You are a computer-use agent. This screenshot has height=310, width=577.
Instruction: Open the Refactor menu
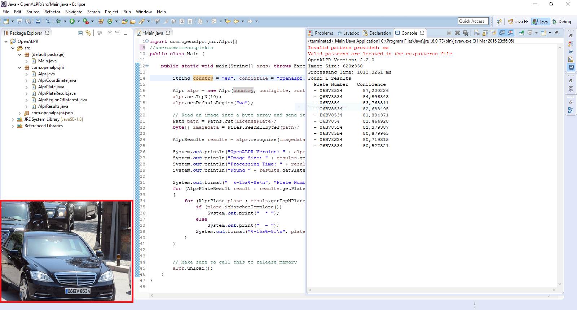coord(52,12)
